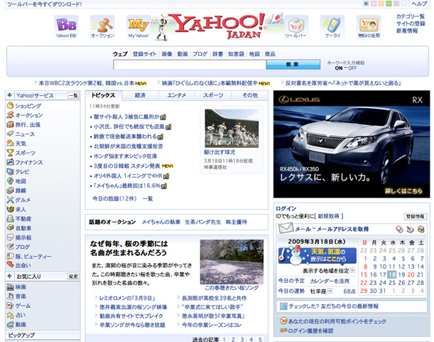Open the cherry blossom song thumbnail
This screenshot has width=434, height=342.
point(232,262)
